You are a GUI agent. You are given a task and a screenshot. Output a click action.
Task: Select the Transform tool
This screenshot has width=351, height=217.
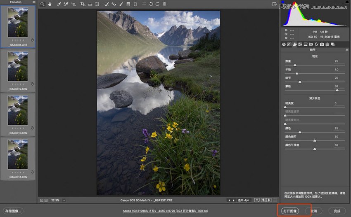(x=97, y=4)
